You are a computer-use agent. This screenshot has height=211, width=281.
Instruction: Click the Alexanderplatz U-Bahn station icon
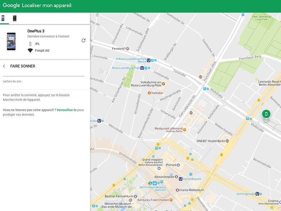(x=181, y=179)
